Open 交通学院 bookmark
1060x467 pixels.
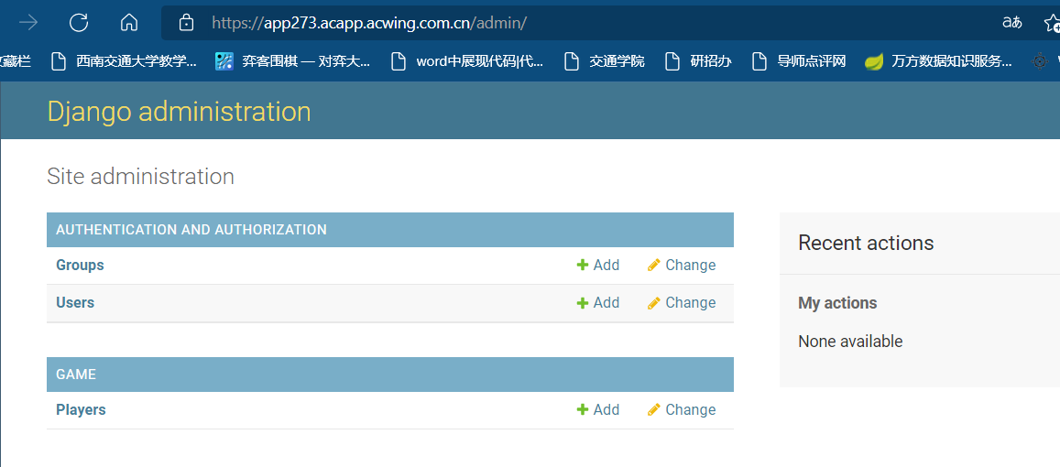pos(605,61)
